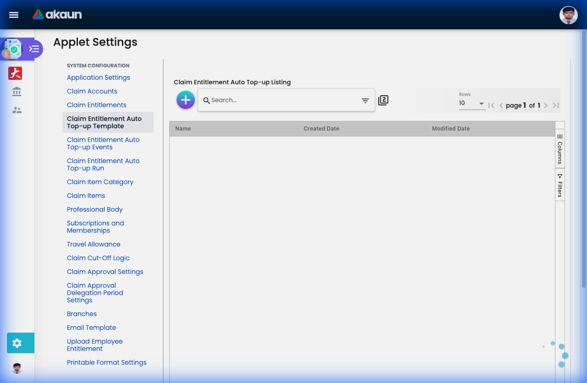587x383 pixels.
Task: Click the round plus add button
Action: (186, 100)
